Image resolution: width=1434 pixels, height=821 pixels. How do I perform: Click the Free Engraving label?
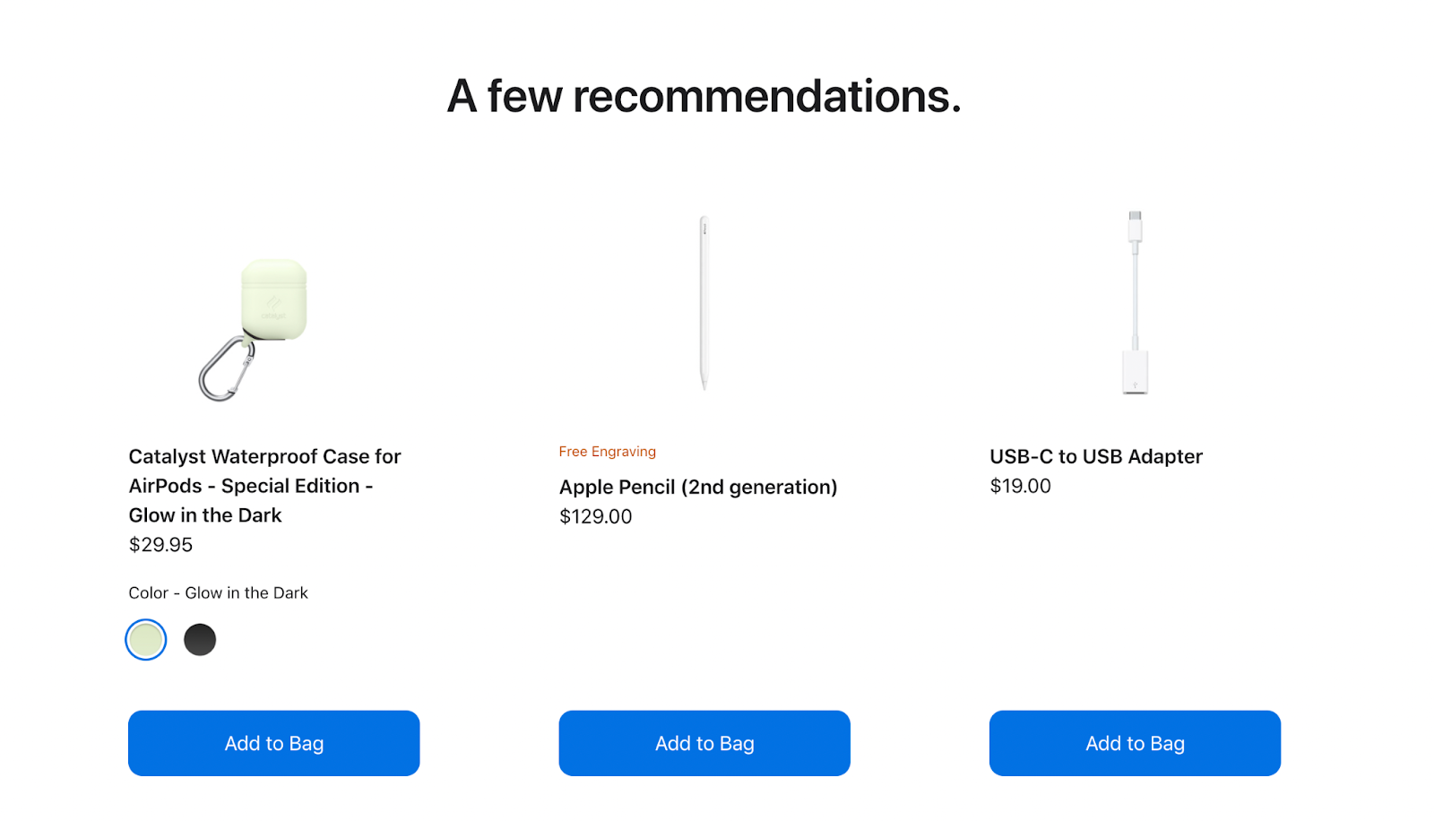tap(607, 452)
